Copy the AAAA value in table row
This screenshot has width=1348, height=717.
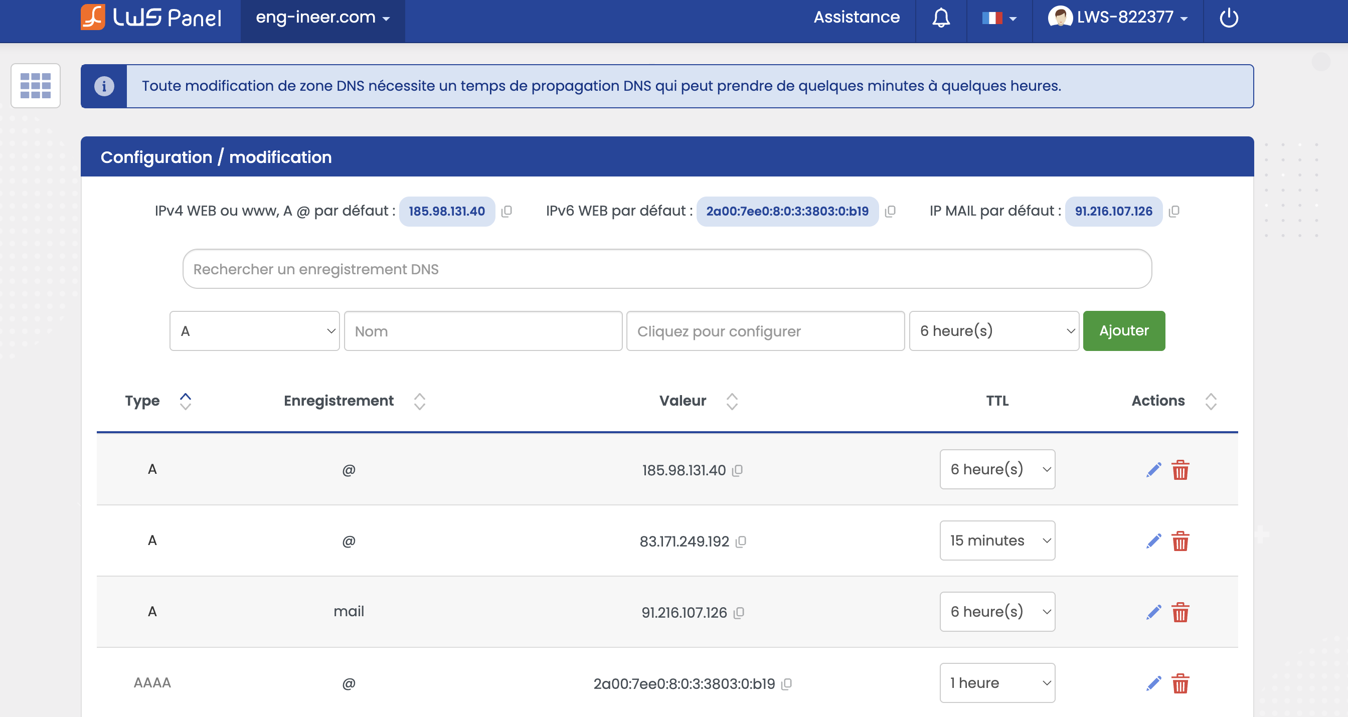786,684
